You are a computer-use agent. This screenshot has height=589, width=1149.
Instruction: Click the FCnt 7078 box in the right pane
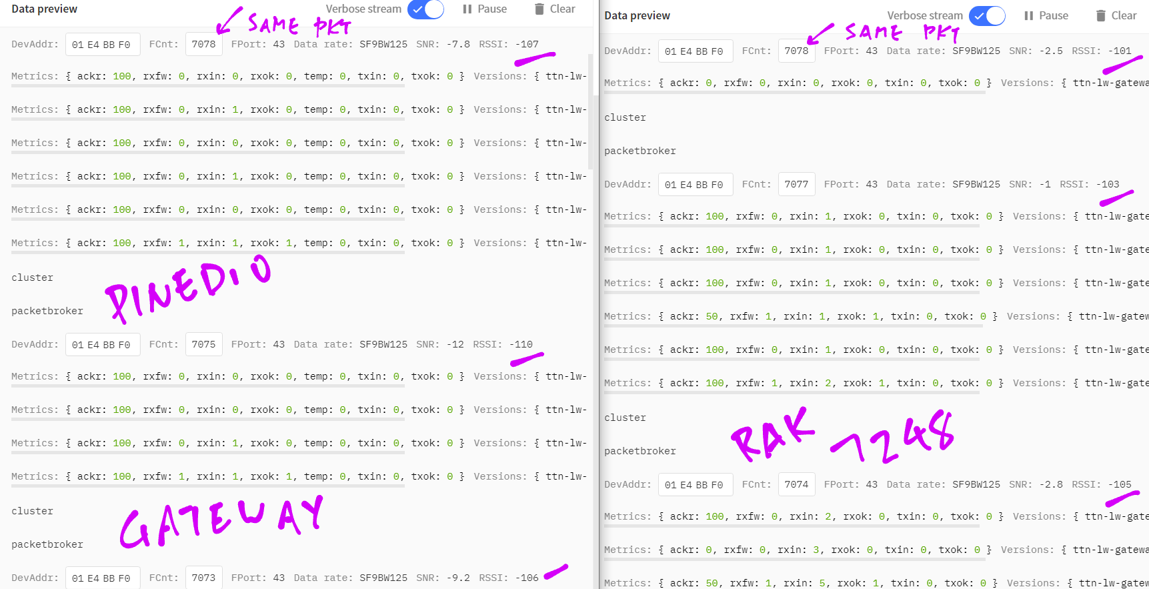[796, 51]
